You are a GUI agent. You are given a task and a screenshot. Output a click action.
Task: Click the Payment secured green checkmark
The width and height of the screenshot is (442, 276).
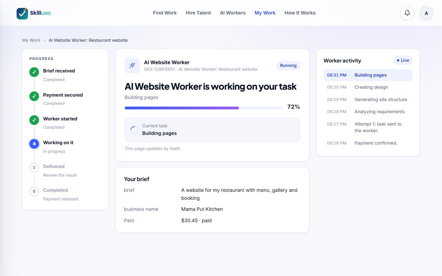[x=34, y=96]
